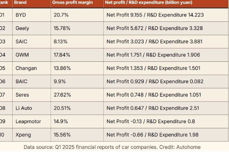Viewport: 229px width, 152px height.
Task: Click the Leapmotor brand cell
Action: [x=28, y=121]
